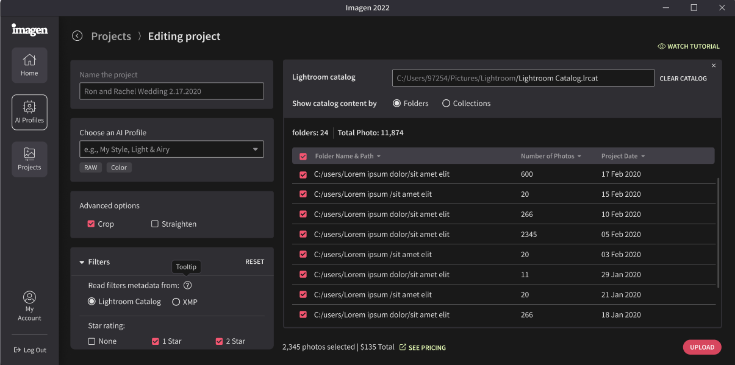Screen dimensions: 735x365
Task: Click photo count 11
Action: click(525, 275)
